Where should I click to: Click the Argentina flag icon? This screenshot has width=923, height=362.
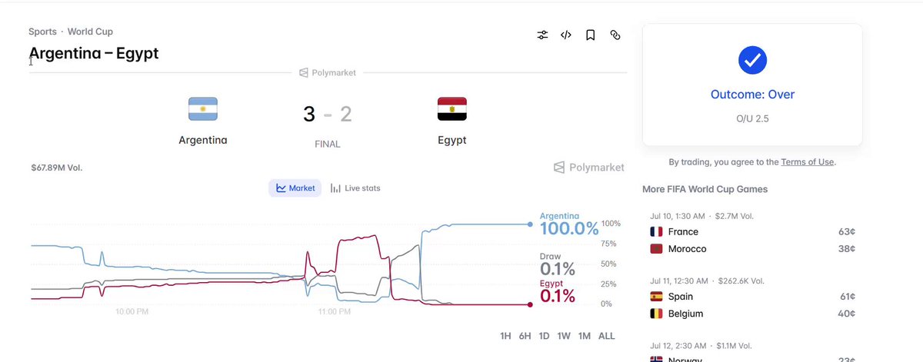[203, 109]
